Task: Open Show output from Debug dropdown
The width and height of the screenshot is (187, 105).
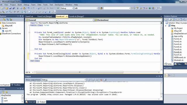Action: pos(85,80)
